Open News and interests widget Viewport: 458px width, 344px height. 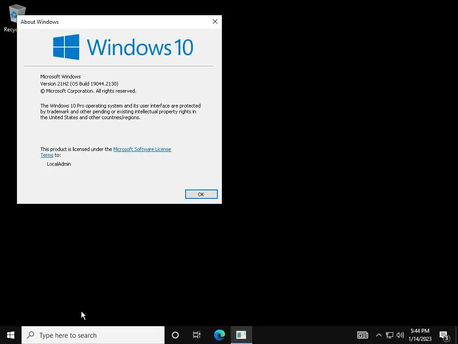[362, 335]
